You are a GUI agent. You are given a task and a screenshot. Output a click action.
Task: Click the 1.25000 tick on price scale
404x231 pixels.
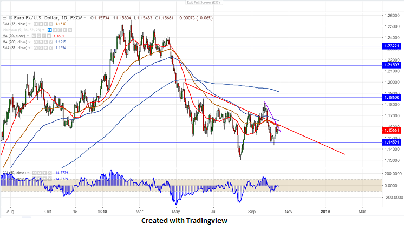click(392, 26)
